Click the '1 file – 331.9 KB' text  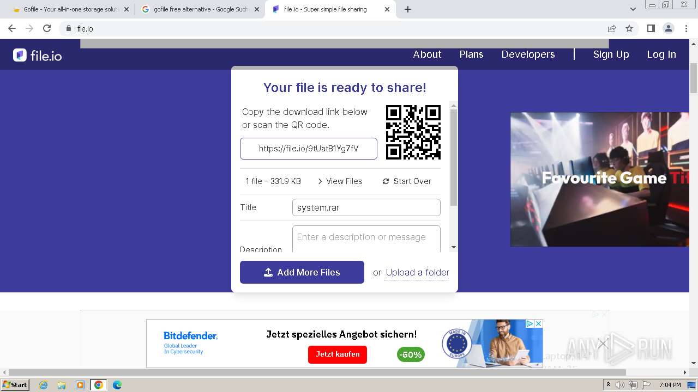(x=273, y=181)
